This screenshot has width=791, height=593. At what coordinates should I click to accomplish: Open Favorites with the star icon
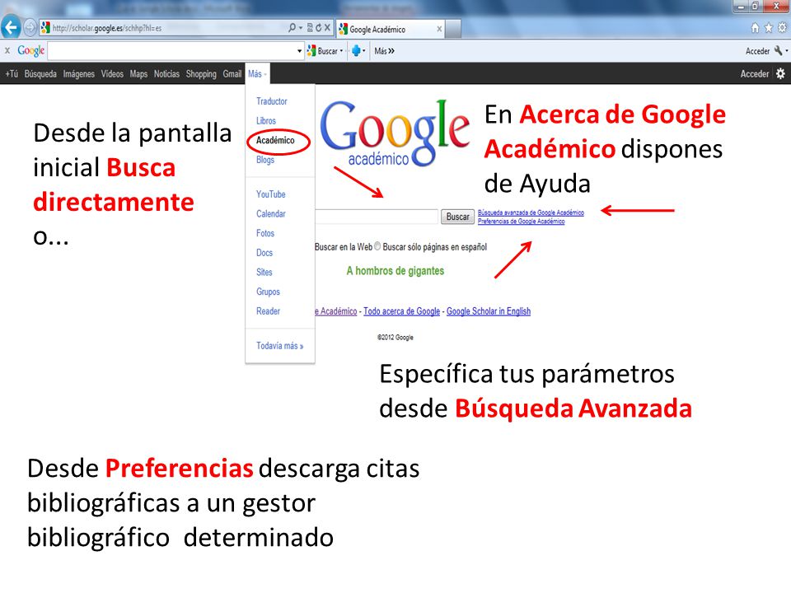coord(768,28)
